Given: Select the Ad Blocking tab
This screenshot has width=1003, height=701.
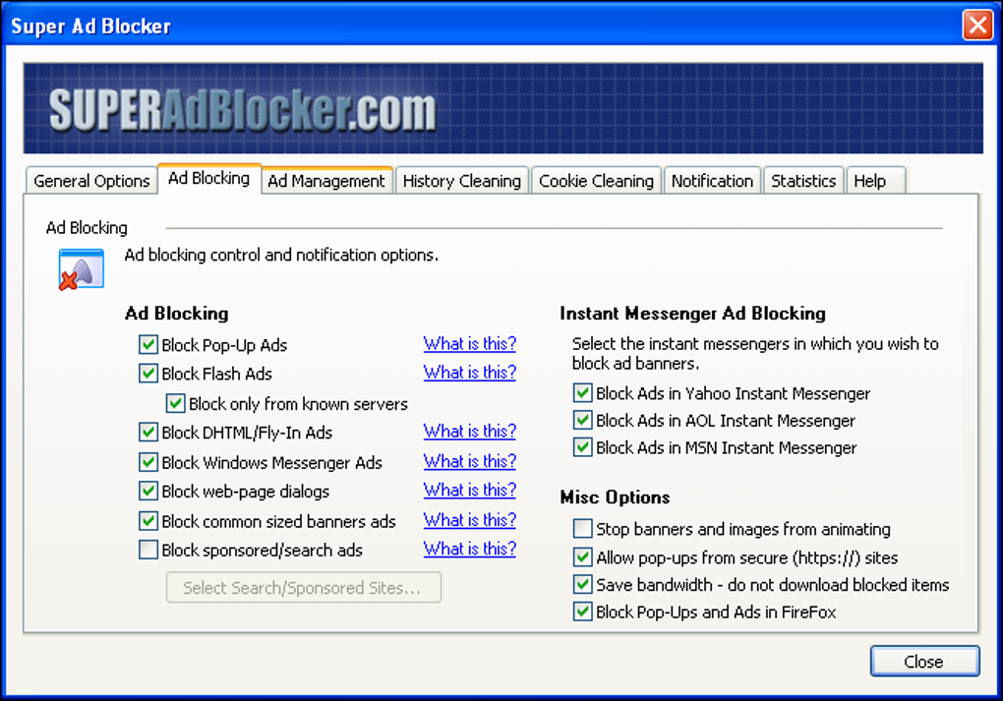Looking at the screenshot, I should coord(209,179).
